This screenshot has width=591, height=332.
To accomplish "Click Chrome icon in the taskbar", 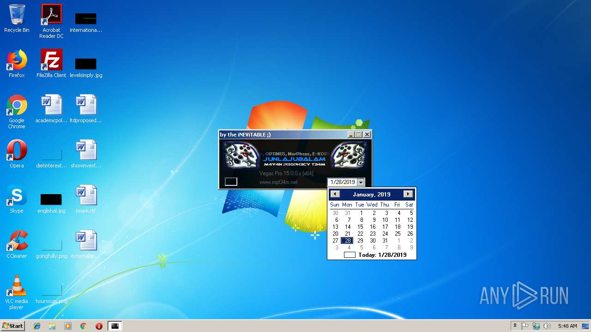I will pos(84,326).
